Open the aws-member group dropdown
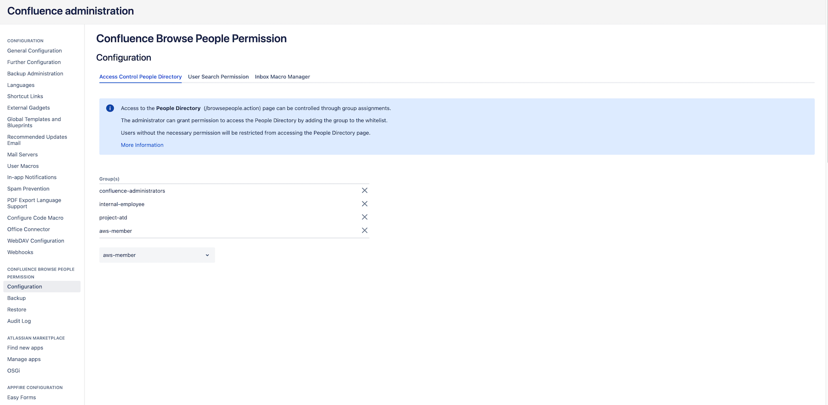The height and width of the screenshot is (405, 828). click(157, 255)
